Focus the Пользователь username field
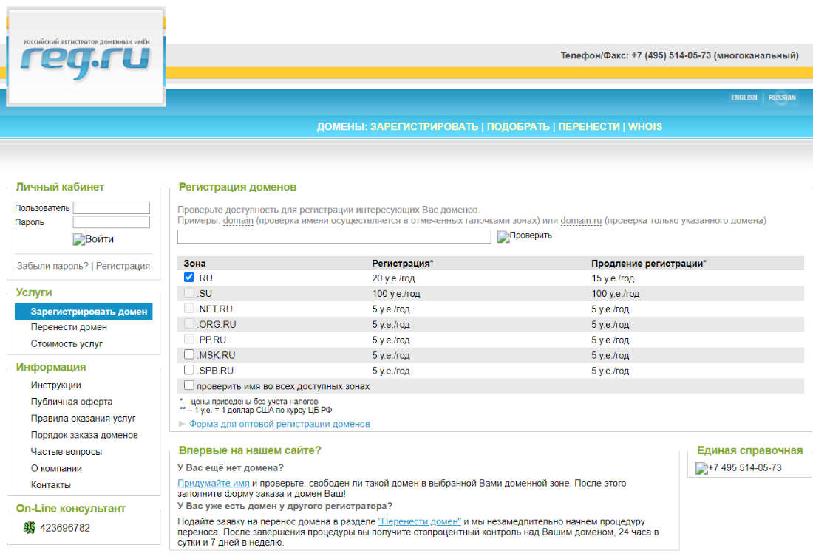 pyautogui.click(x=111, y=208)
